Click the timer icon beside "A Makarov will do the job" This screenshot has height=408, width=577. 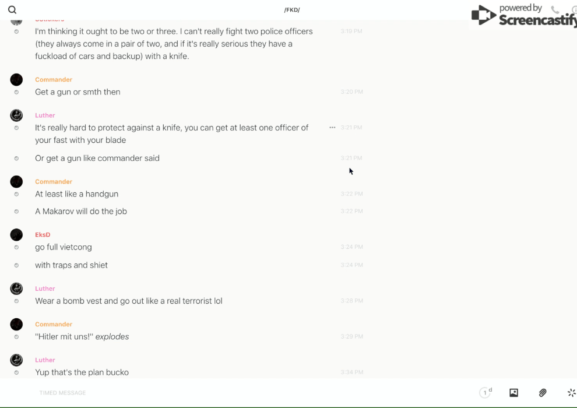point(16,212)
